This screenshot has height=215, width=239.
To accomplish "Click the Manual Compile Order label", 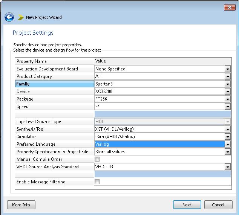I will 40,159.
